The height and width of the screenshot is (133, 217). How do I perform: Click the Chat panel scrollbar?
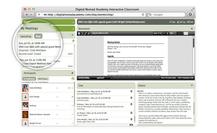[x=134, y=106]
